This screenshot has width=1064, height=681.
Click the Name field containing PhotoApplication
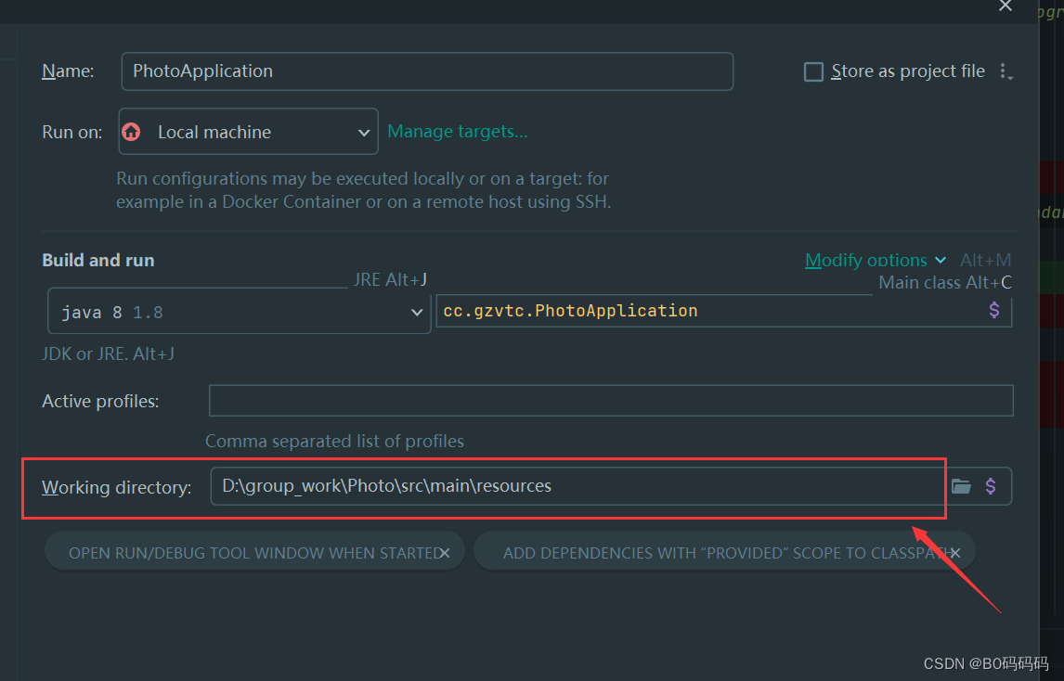pos(427,71)
